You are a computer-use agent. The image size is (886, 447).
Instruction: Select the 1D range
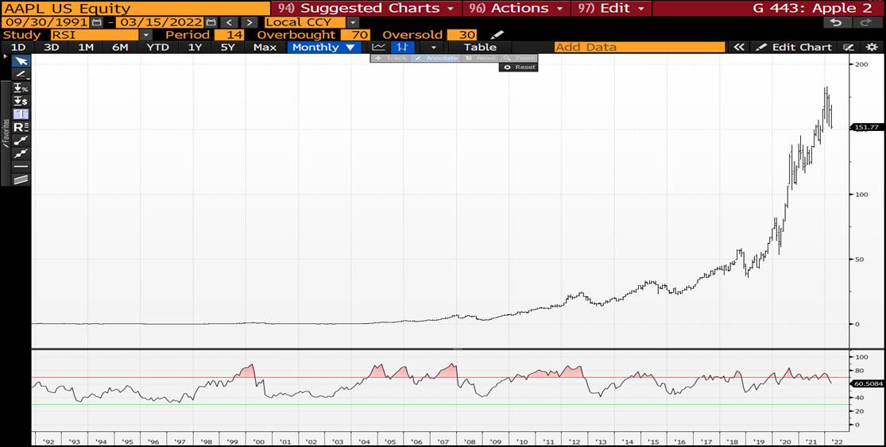18,48
